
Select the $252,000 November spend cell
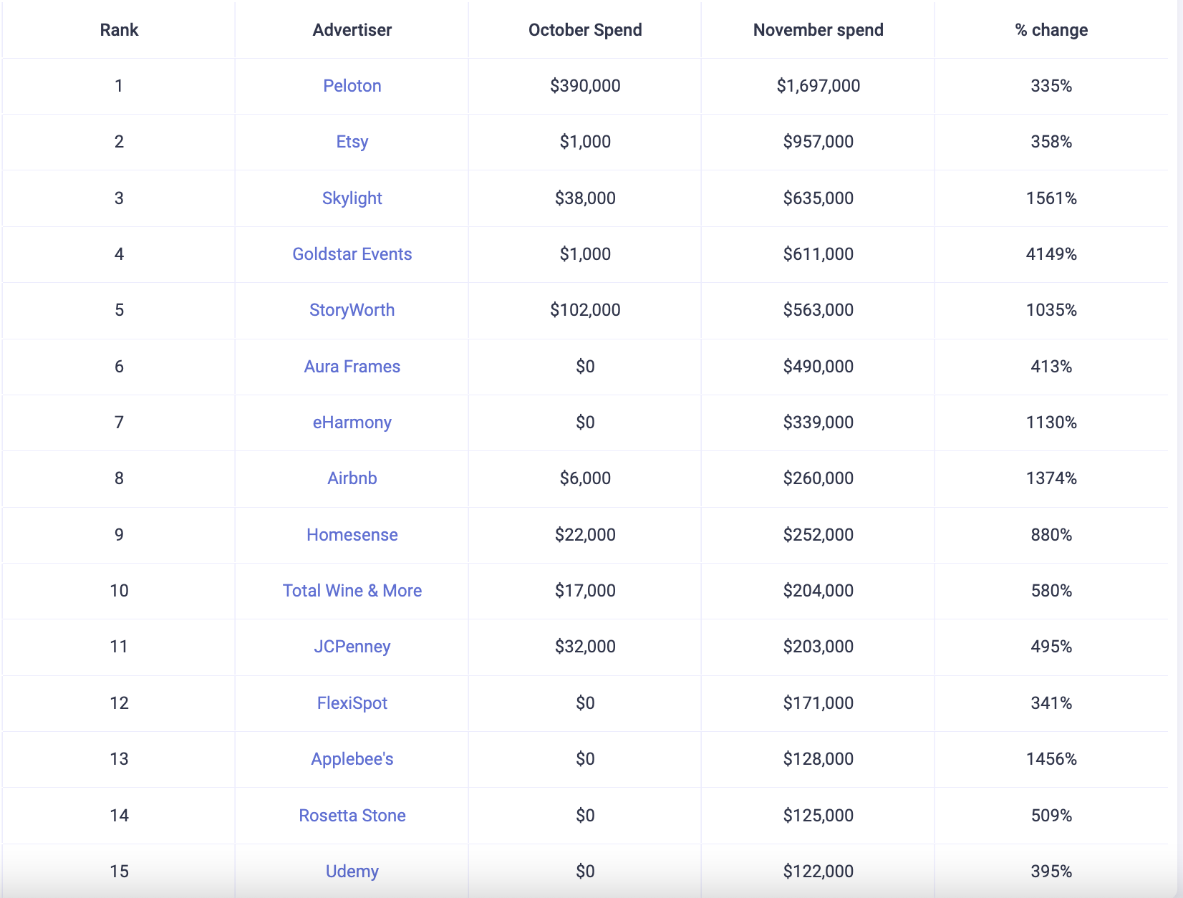(x=819, y=535)
